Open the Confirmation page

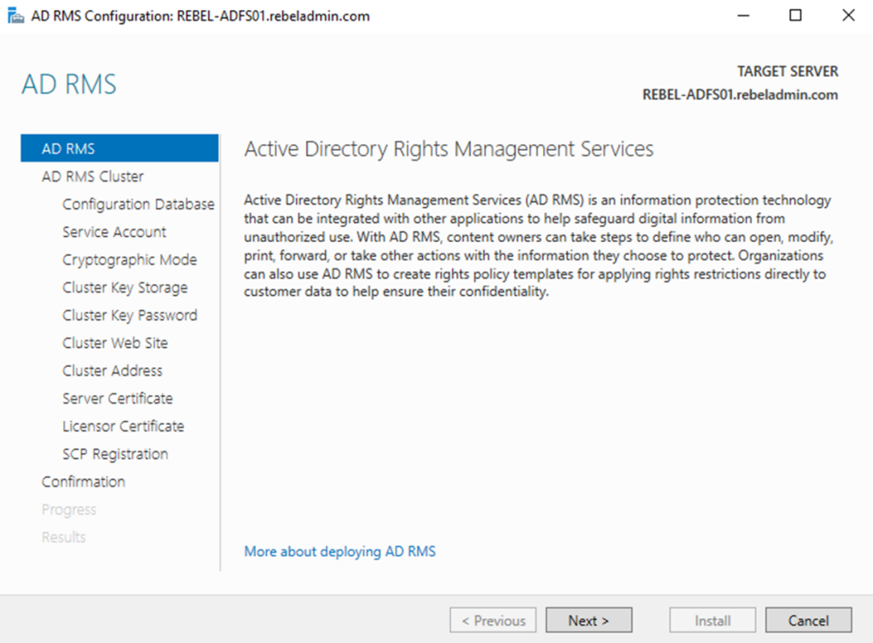click(83, 481)
